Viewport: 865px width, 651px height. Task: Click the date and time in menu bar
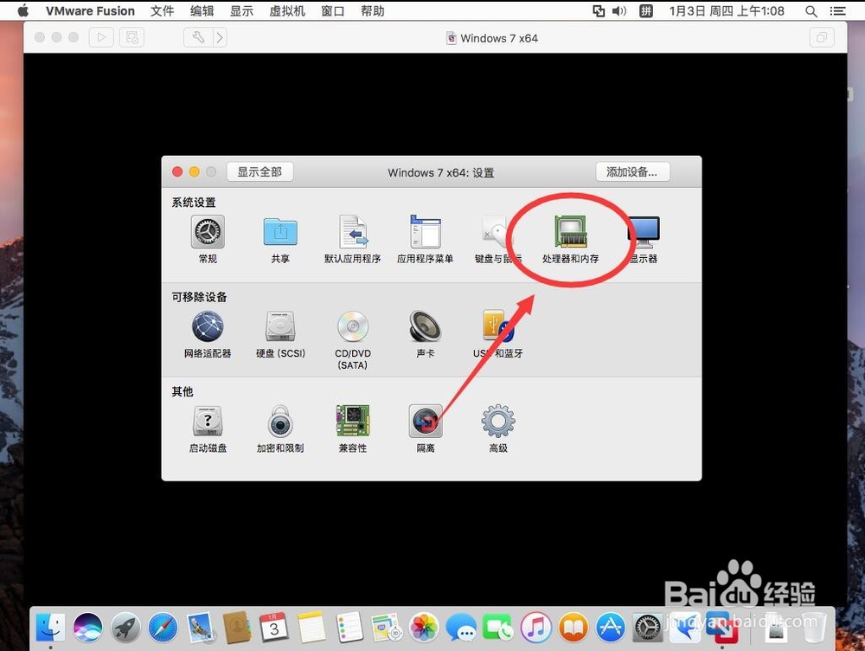tap(727, 11)
